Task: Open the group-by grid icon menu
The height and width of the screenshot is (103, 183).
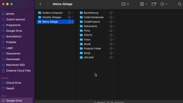Action: pyautogui.click(x=142, y=4)
